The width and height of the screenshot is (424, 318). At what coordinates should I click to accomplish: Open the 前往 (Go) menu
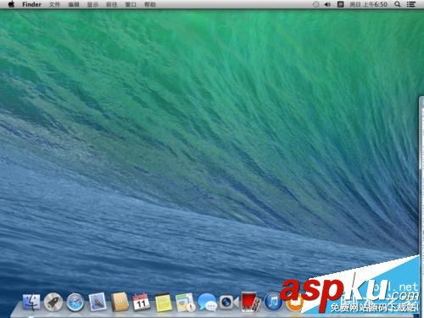pyautogui.click(x=111, y=4)
